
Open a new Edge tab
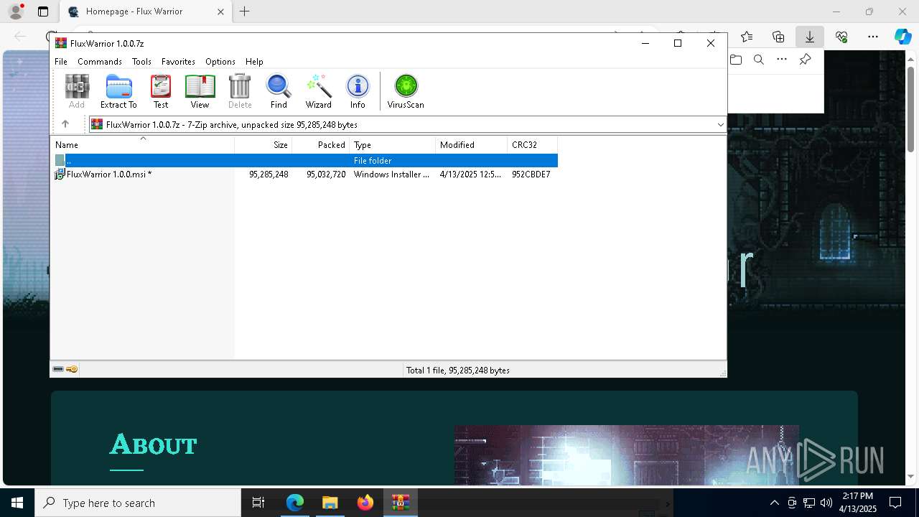245,11
